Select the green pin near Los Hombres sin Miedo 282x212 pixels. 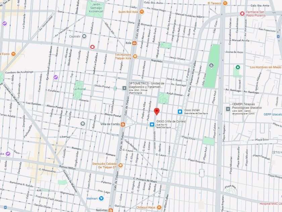point(238,67)
